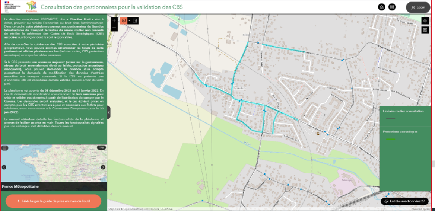Activate the orange rectangle selection tool
The image size is (435, 211).
[123, 21]
